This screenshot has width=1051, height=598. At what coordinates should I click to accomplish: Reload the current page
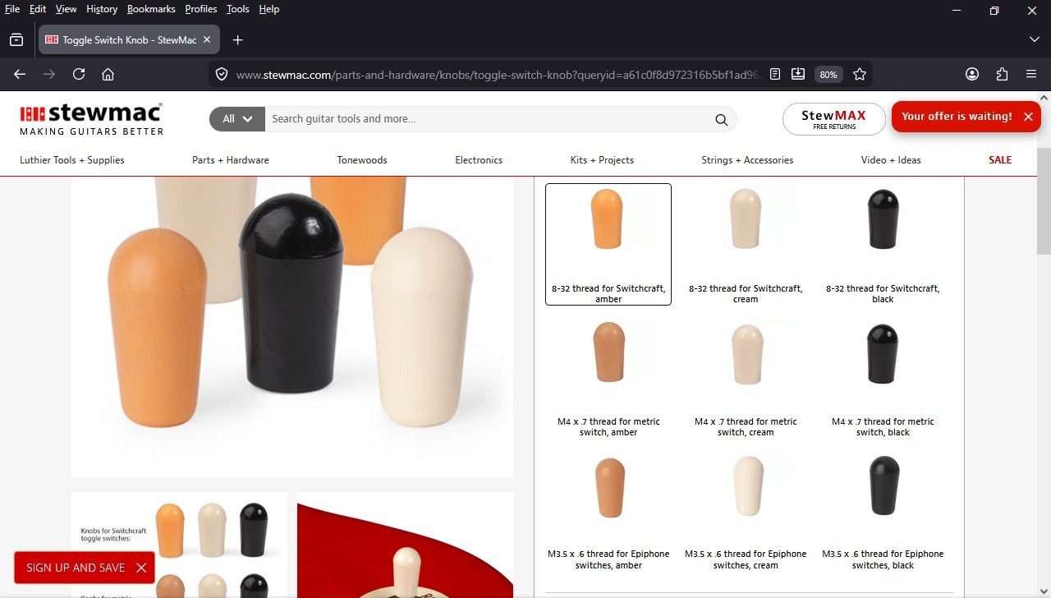[79, 74]
